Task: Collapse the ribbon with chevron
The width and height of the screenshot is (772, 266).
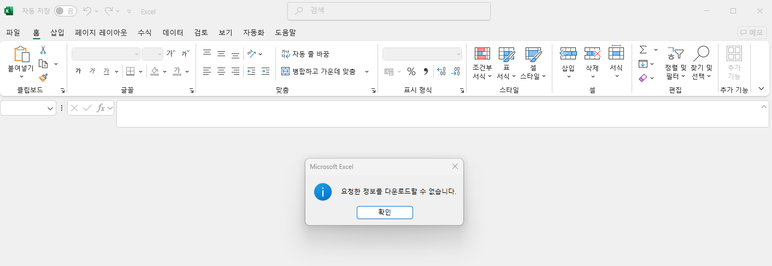Action: (x=761, y=89)
